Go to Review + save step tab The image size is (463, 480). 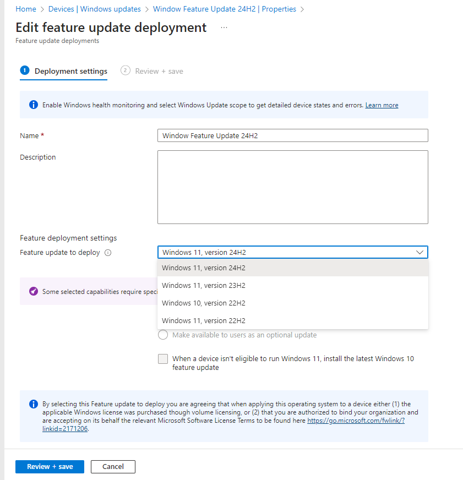(x=152, y=71)
